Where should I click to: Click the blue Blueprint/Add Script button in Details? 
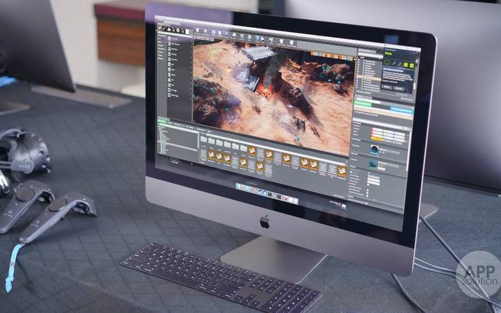(x=402, y=109)
